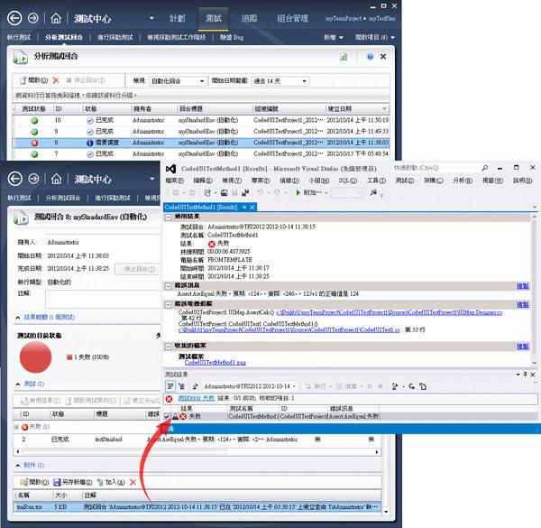541x528 pixels.
Task: Select Test tab in top Test Center
Action: click(213, 18)
